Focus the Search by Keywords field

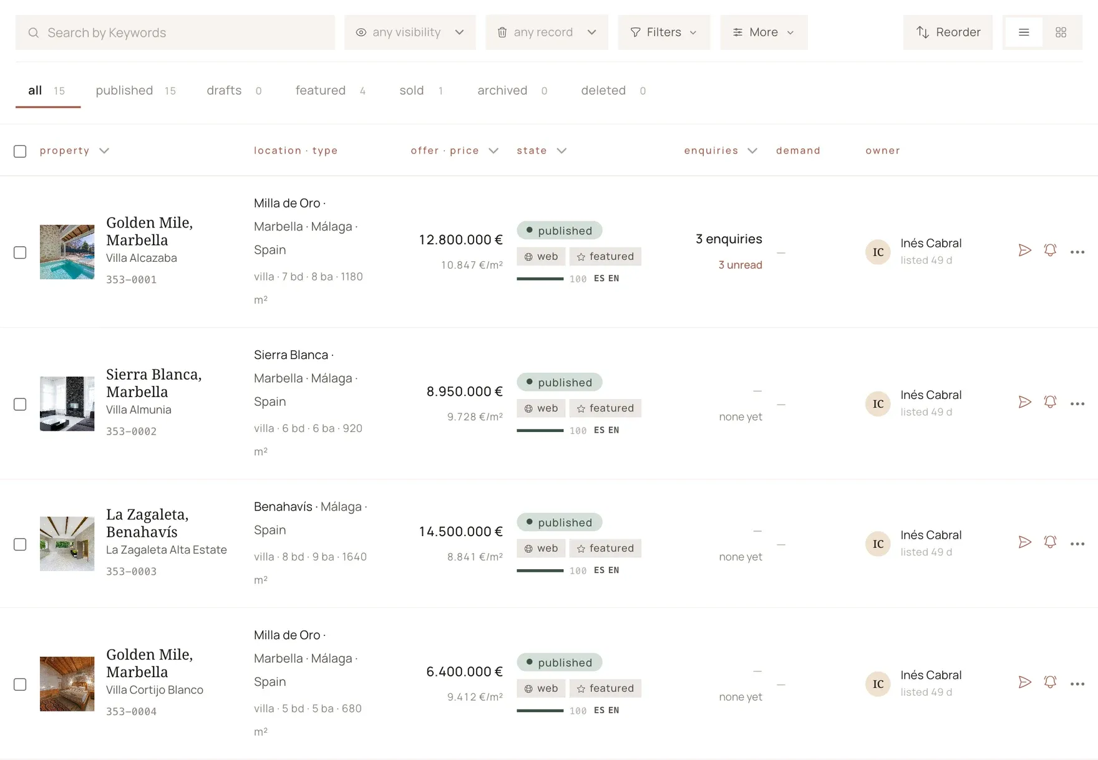(x=175, y=32)
